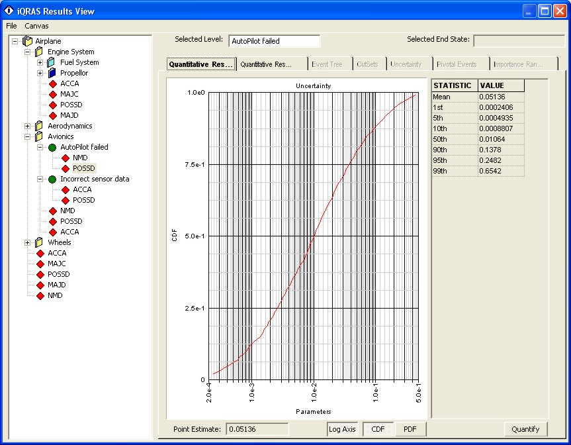571x445 pixels.
Task: Click the Wheels folder icon
Action: tap(39, 242)
